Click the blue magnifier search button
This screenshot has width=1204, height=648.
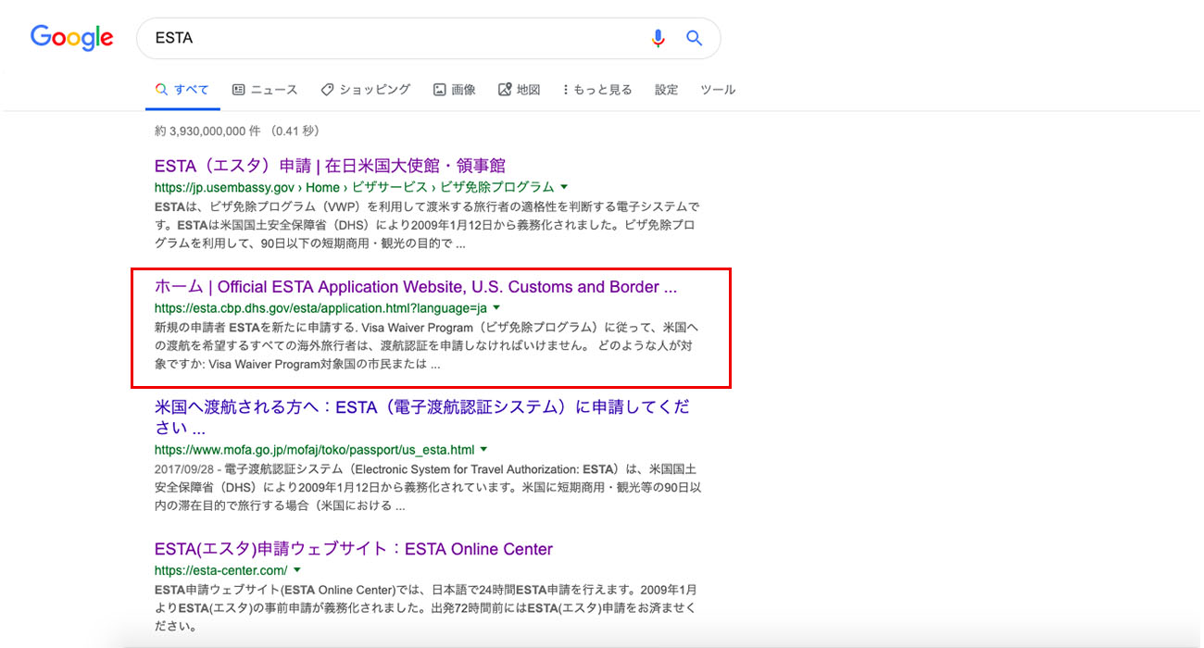[x=694, y=38]
